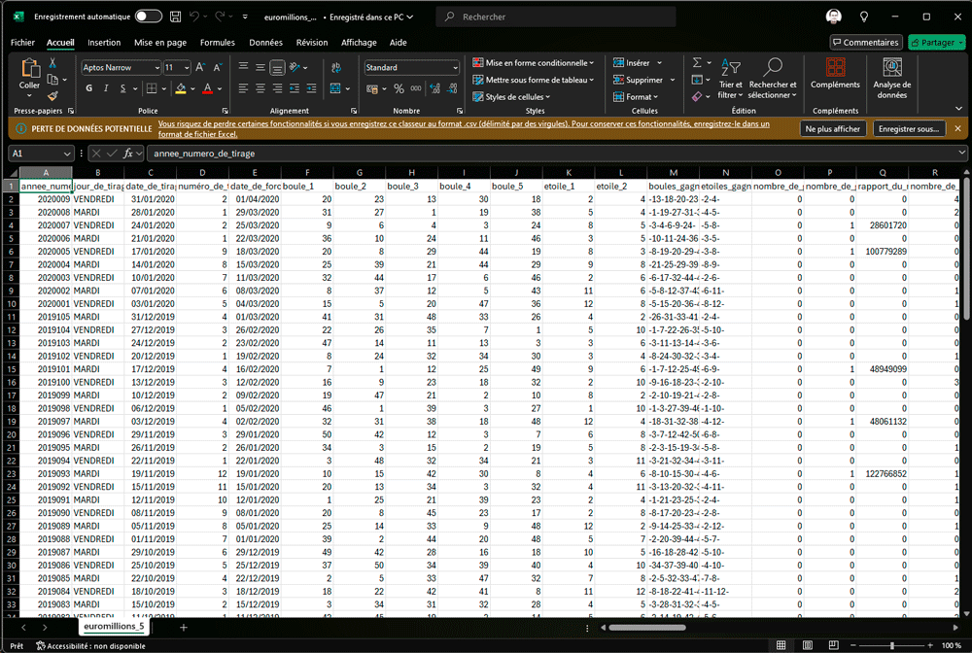
Task: Open the Format cells dropdown
Action: coord(636,96)
